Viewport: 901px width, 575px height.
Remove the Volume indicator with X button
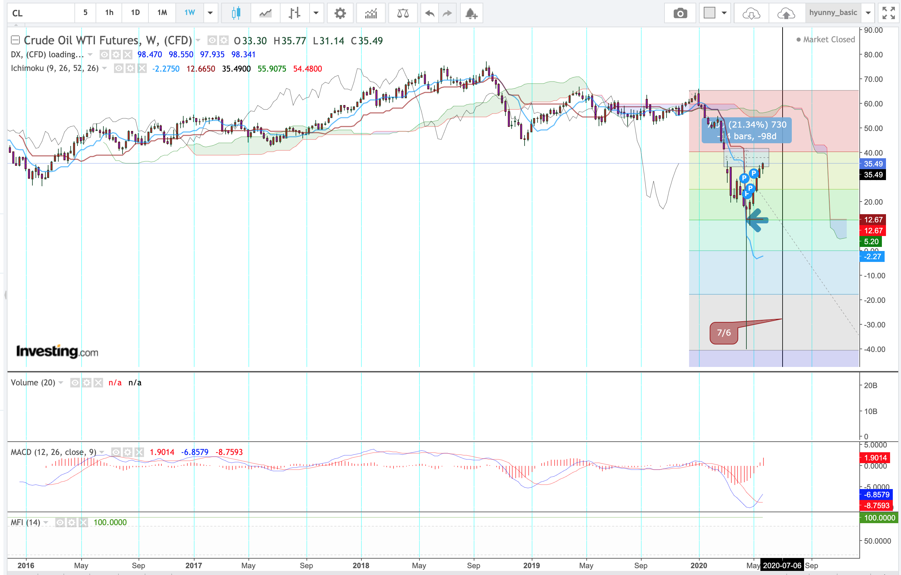[x=98, y=382]
